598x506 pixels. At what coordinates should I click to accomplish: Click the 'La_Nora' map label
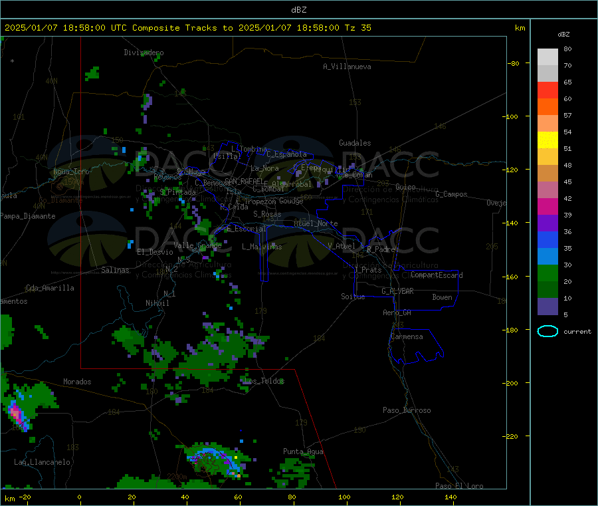tap(264, 168)
